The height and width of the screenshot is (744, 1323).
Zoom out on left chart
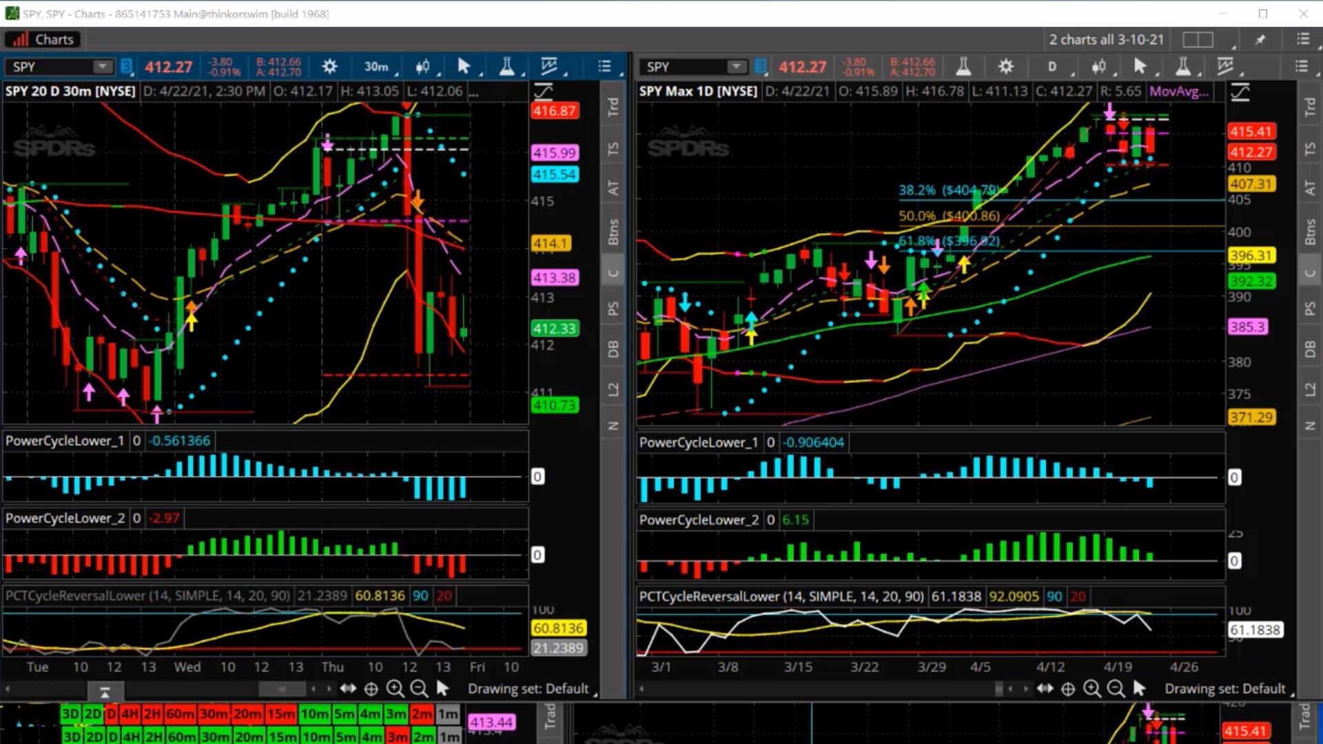(418, 688)
